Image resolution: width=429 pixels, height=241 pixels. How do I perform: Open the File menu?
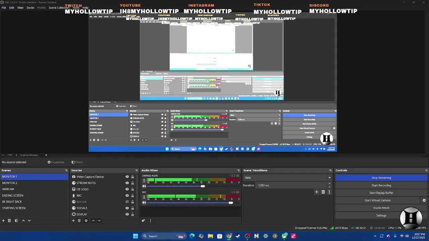[4, 8]
